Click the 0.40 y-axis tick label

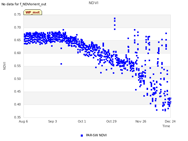click(18, 104)
